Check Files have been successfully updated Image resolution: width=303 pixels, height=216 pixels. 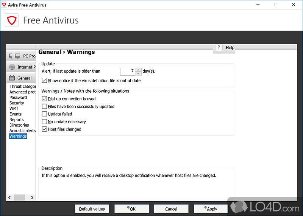[44, 107]
